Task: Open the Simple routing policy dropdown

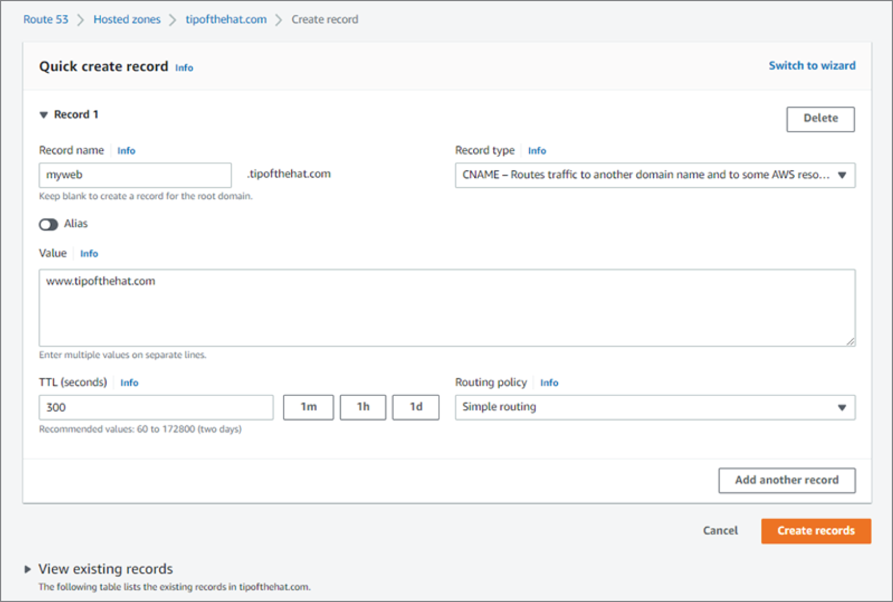Action: [655, 407]
